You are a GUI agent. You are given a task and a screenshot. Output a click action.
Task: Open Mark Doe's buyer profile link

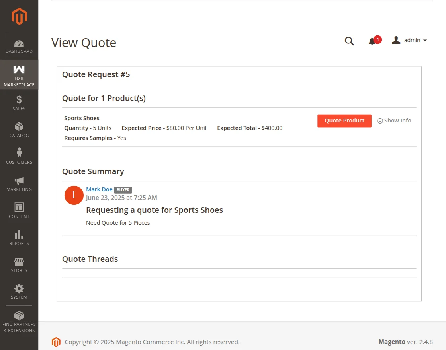(x=99, y=189)
